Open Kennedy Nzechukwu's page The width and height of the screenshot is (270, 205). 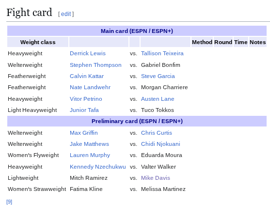pos(98,167)
